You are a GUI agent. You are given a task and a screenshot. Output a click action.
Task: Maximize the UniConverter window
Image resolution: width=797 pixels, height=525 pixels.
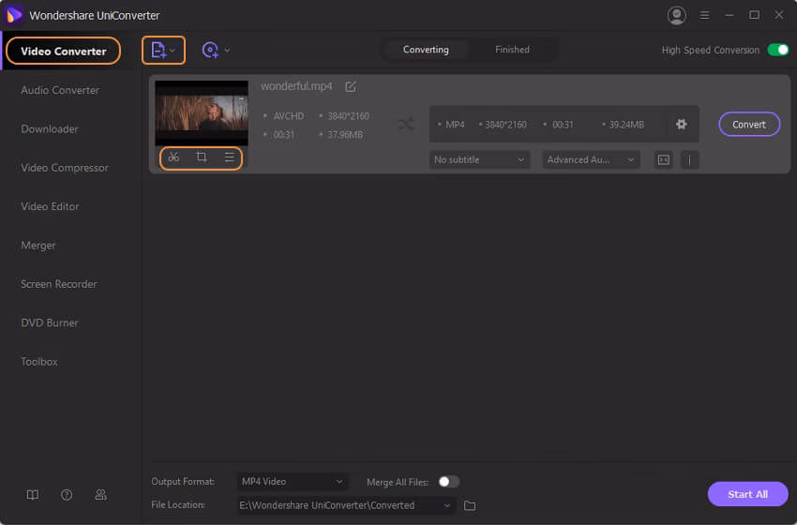754,15
